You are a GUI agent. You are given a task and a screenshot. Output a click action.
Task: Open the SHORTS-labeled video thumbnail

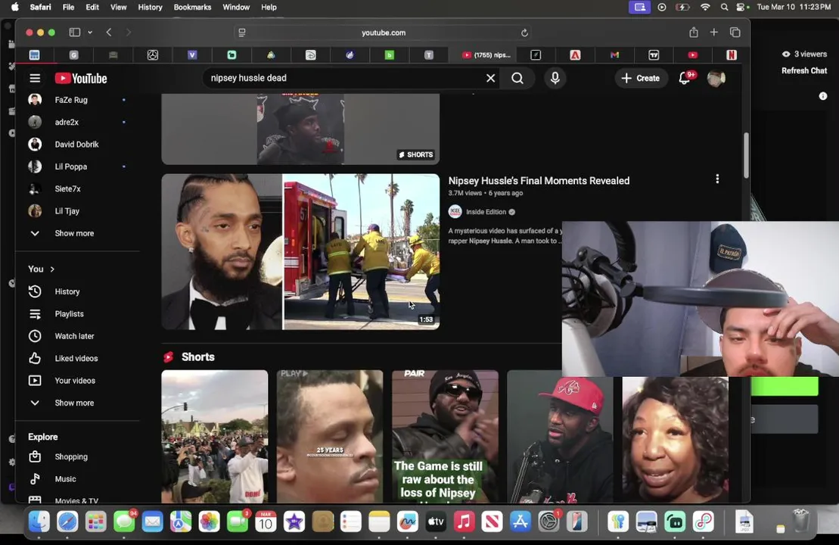(300, 129)
